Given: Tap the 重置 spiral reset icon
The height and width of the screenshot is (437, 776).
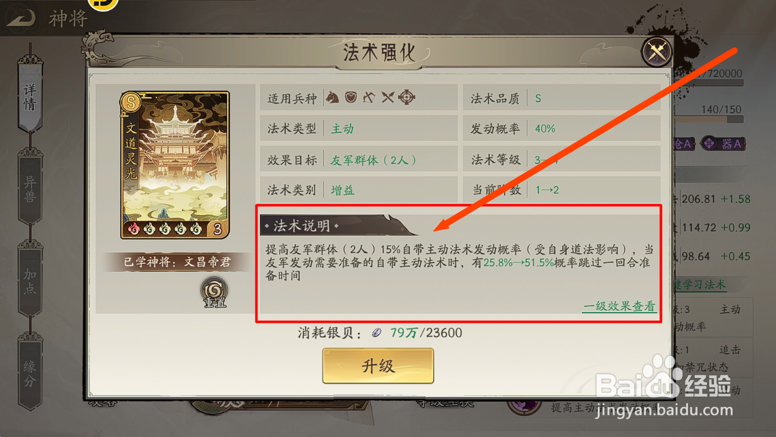Looking at the screenshot, I should (215, 291).
